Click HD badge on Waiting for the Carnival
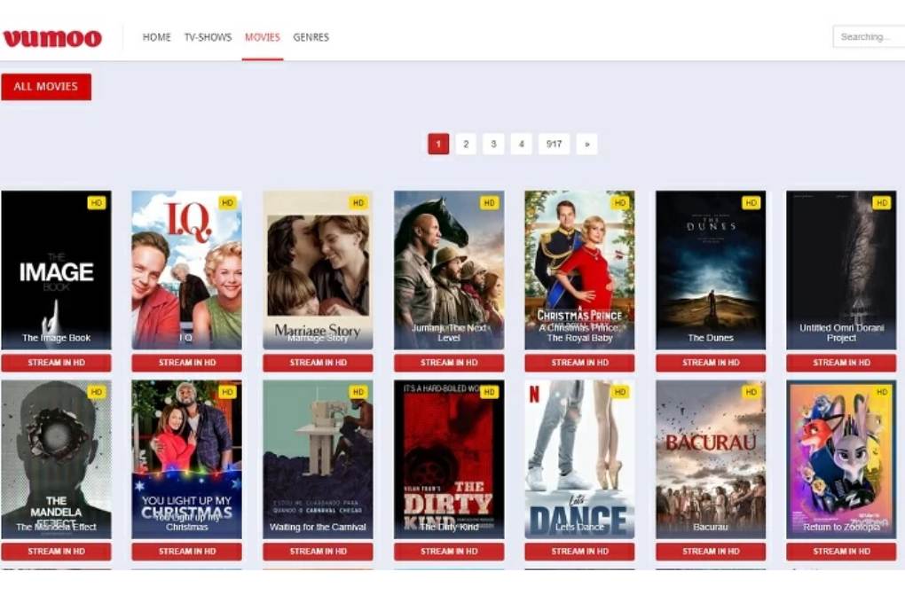This screenshot has width=905, height=603. coord(358,392)
